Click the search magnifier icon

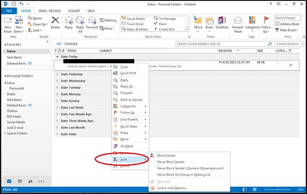point(270,44)
